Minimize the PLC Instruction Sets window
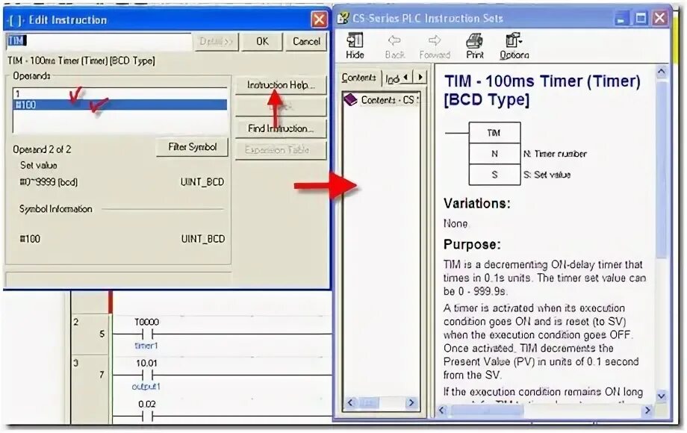 click(621, 19)
